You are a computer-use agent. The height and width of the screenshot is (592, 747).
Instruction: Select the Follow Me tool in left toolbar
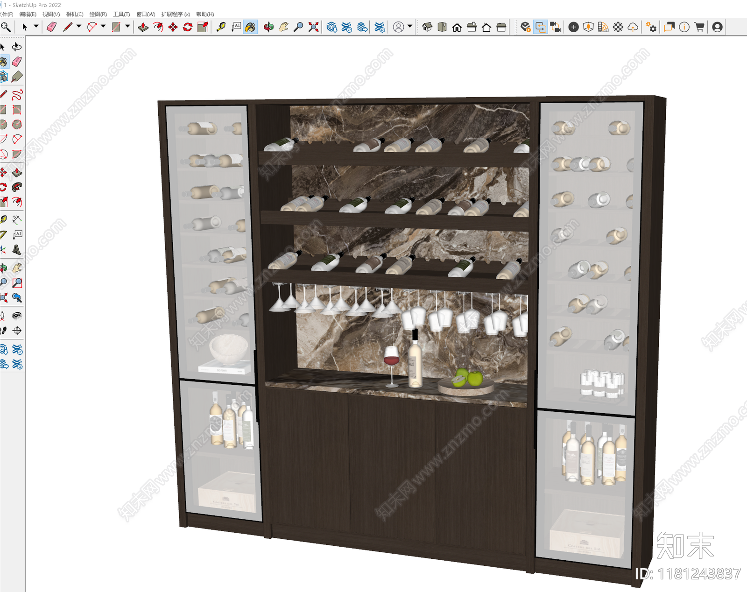[17, 188]
